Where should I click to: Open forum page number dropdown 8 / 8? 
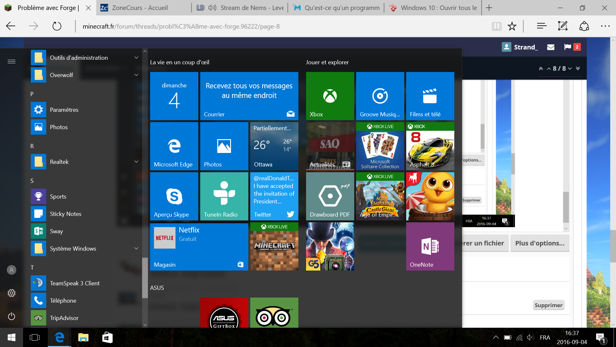point(562,68)
